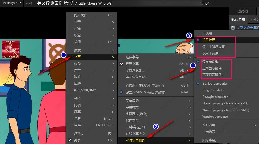Select 直接输出在视频中(TV输出) option
This screenshot has width=259, height=144.
click(x=156, y=85)
